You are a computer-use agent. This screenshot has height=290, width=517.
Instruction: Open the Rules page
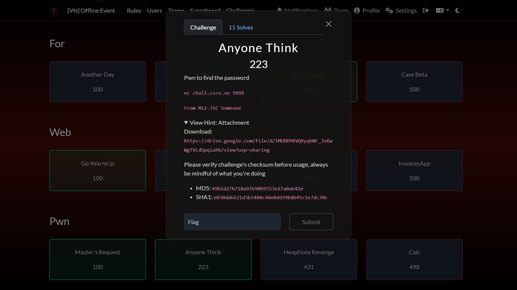click(x=134, y=10)
